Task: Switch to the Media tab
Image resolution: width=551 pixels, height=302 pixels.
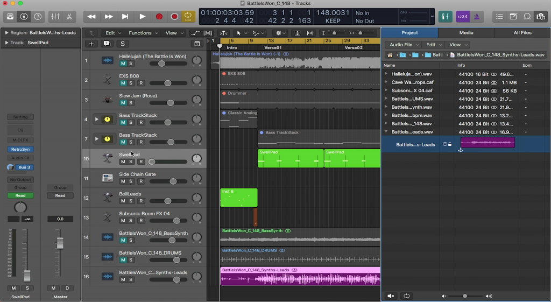Action: 467,33
